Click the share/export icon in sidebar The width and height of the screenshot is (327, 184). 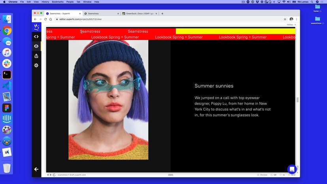point(36,56)
